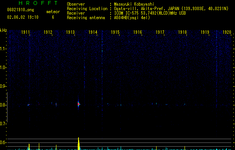Click the 1920 time axis marker
This screenshot has width=235, height=150.
[x=227, y=32]
